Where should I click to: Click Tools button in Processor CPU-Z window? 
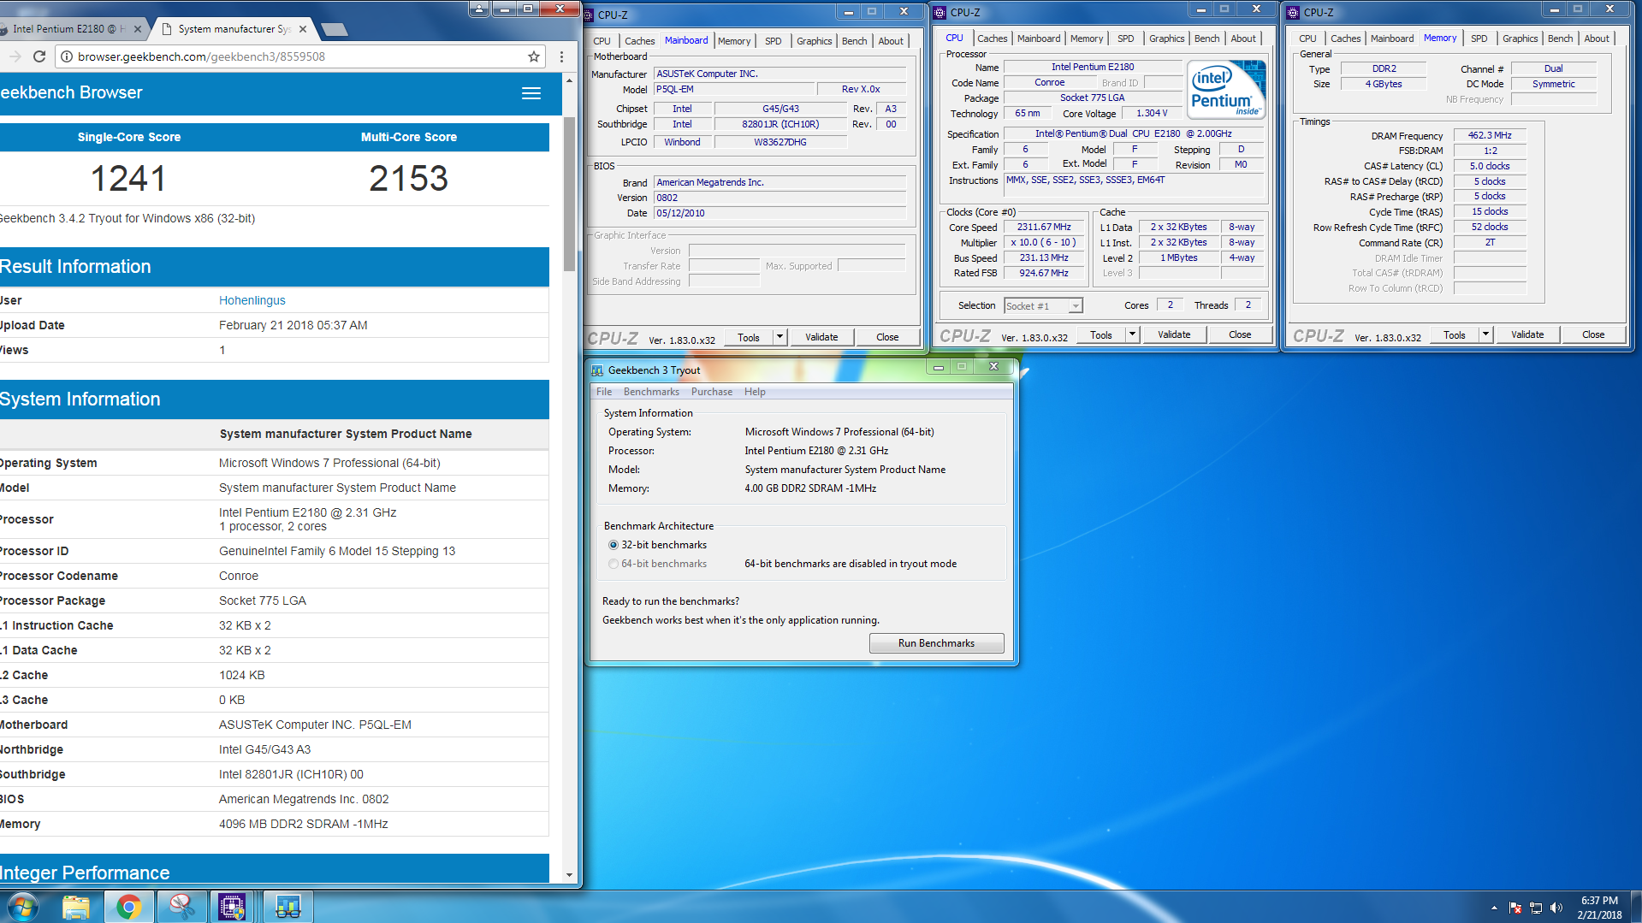coord(1101,334)
